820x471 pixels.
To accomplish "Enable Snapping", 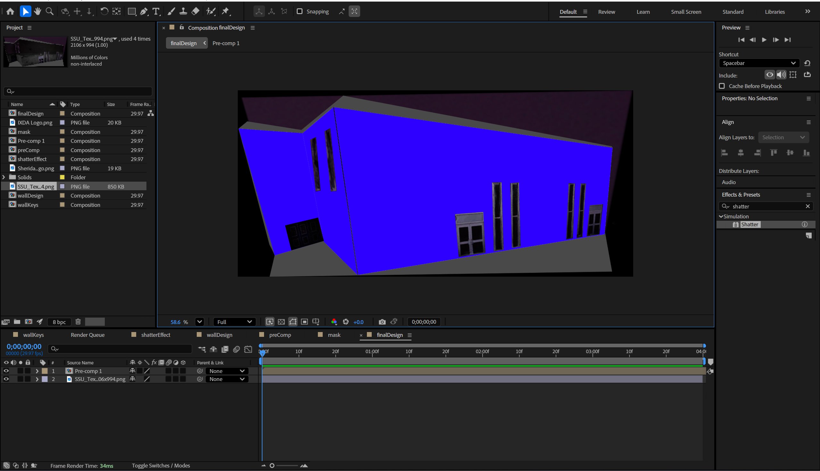I will pos(299,11).
